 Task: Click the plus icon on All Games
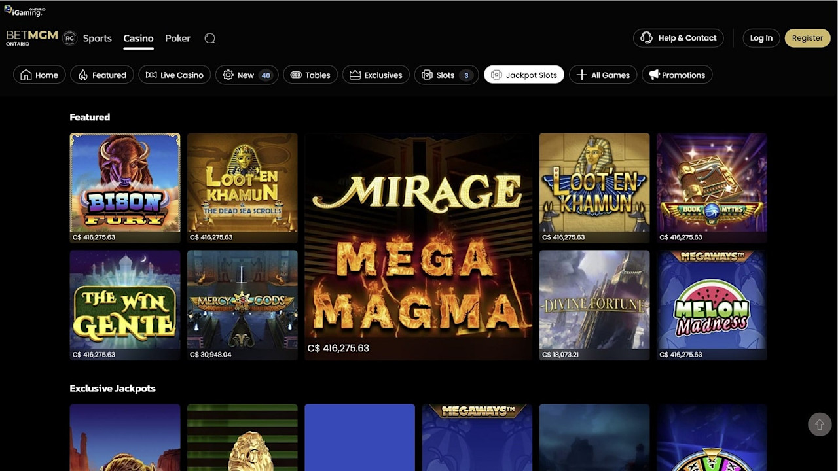point(581,75)
